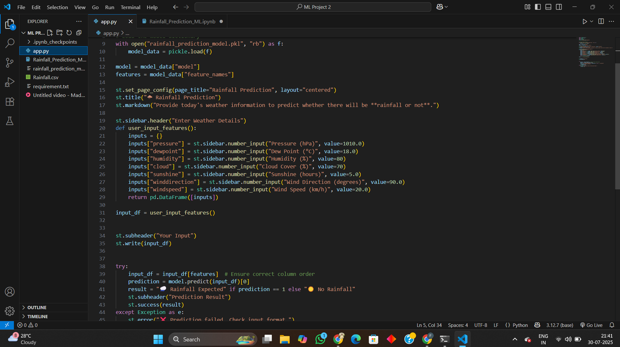The height and width of the screenshot is (347, 620).
Task: Open WhatsApp from the taskbar
Action: 321,339
